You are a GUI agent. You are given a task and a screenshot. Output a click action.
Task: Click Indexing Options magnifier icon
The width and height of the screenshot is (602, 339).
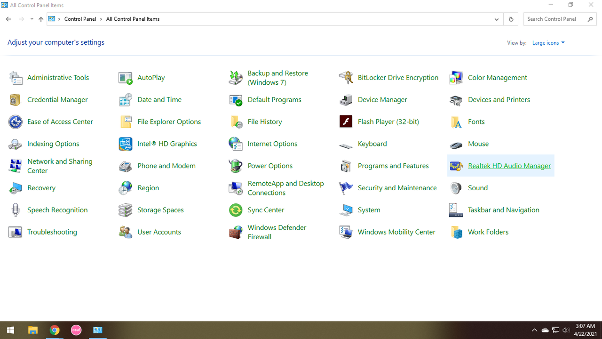16,144
